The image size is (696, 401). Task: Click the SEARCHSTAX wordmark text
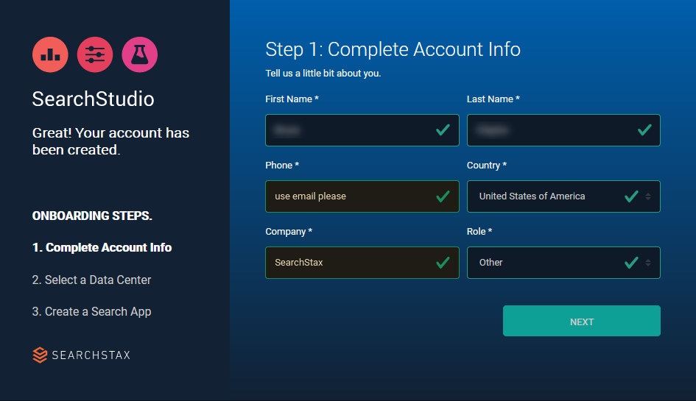tap(91, 355)
